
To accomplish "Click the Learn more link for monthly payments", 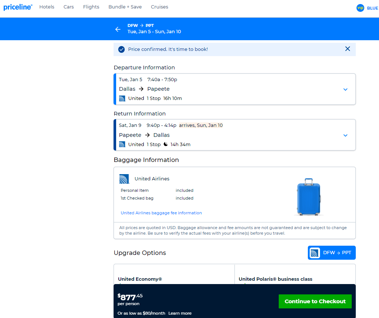I will click(x=180, y=313).
